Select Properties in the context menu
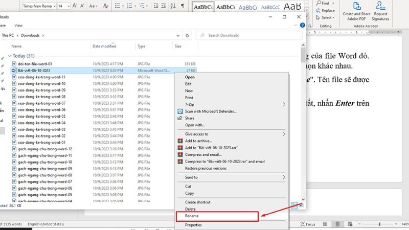This screenshot has height=230, width=409. tap(193, 225)
